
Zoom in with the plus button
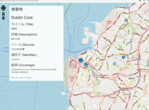3,13
